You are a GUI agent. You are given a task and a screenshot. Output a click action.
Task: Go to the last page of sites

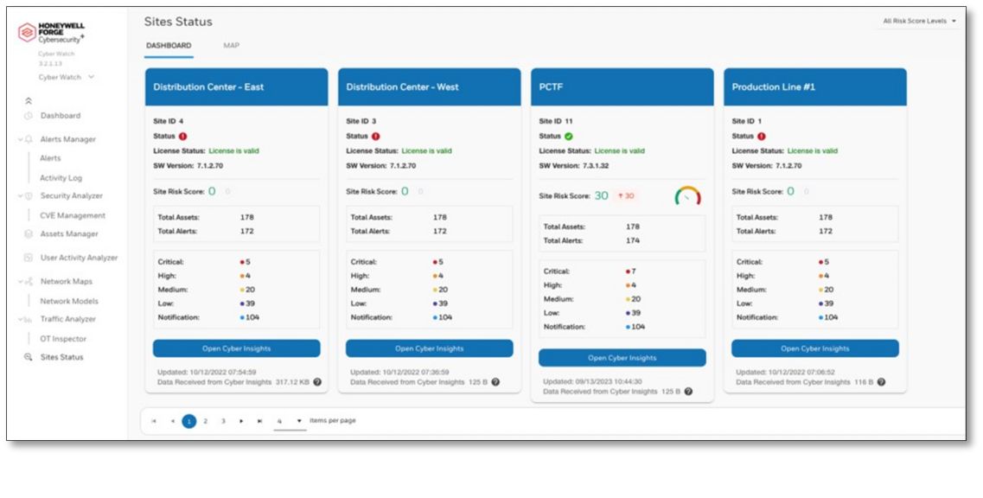[259, 421]
